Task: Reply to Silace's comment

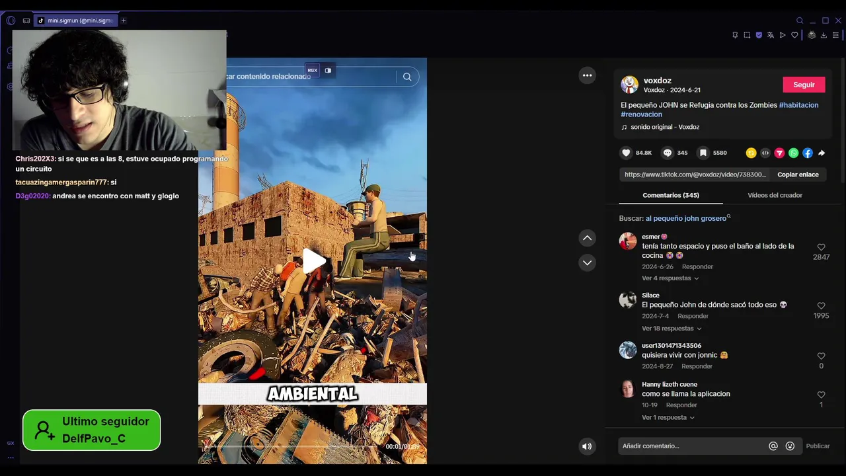Action: coord(693,316)
